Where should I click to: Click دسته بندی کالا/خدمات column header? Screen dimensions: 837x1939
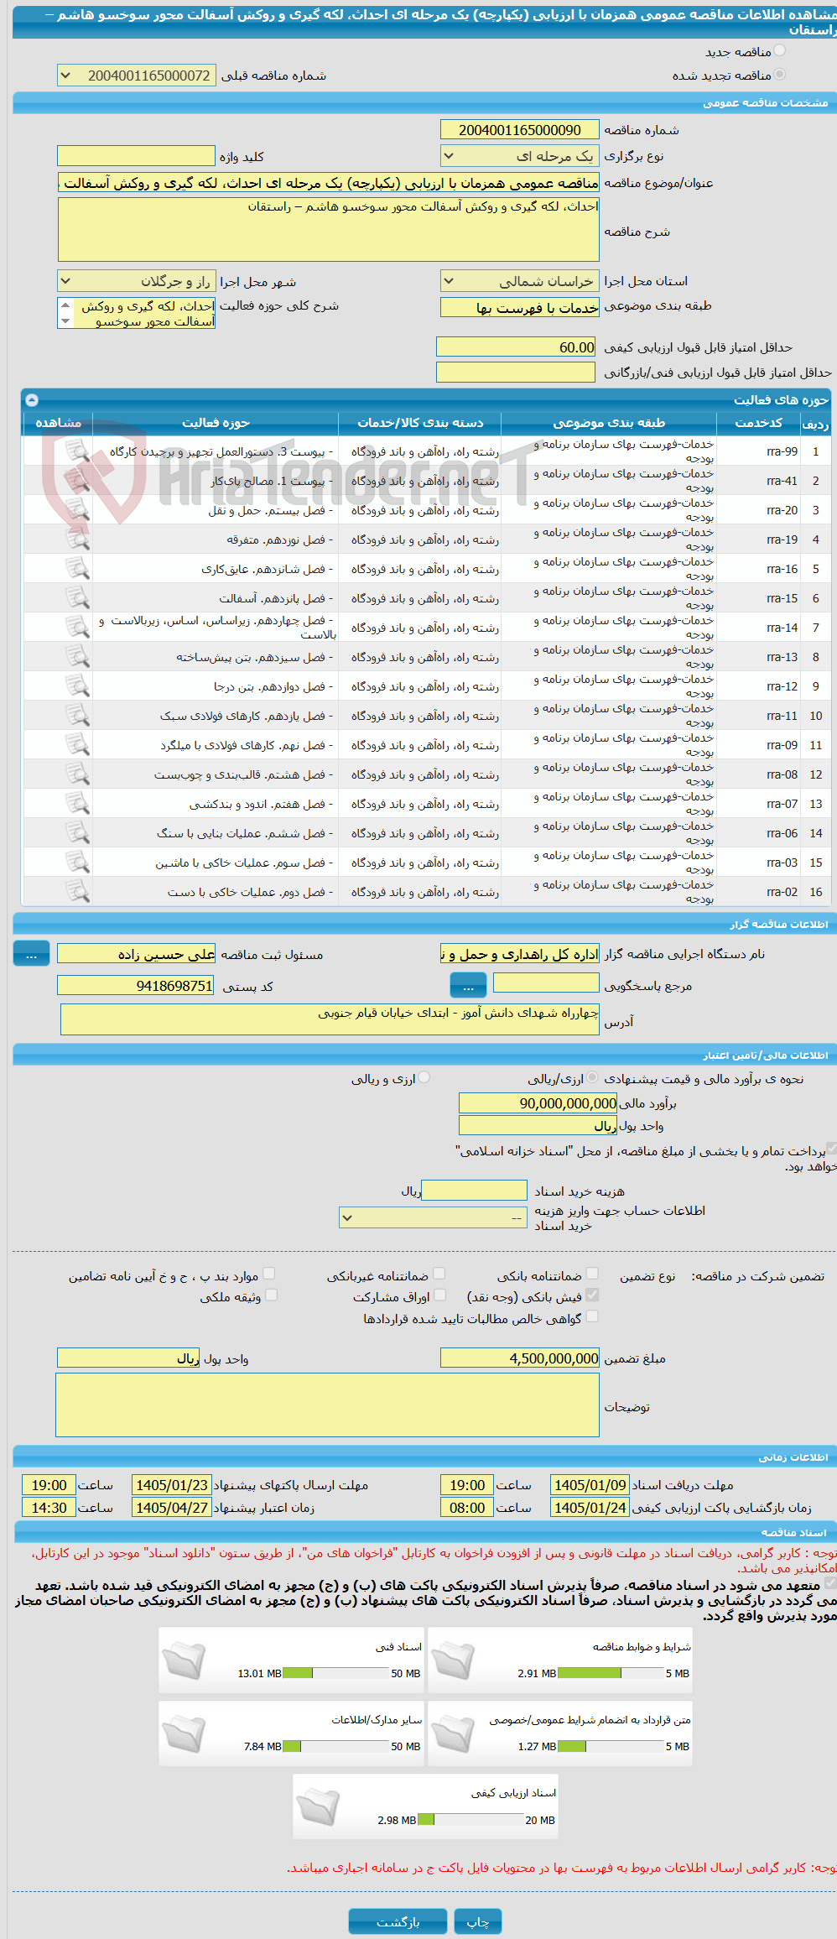(x=421, y=423)
